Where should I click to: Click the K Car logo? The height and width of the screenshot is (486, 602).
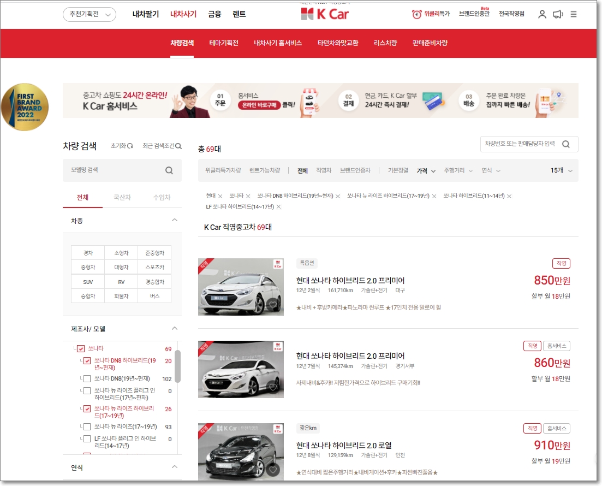coord(325,14)
